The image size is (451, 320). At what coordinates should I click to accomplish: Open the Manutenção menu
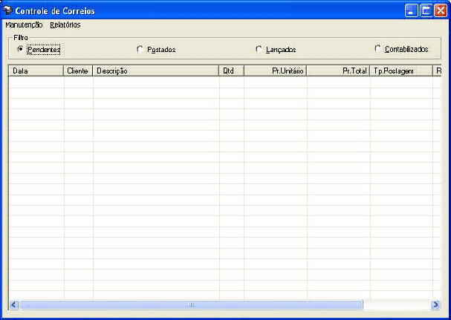24,25
